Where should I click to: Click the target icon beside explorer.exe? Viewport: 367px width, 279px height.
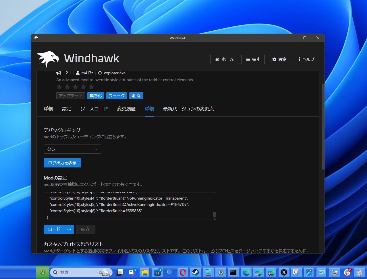100,73
